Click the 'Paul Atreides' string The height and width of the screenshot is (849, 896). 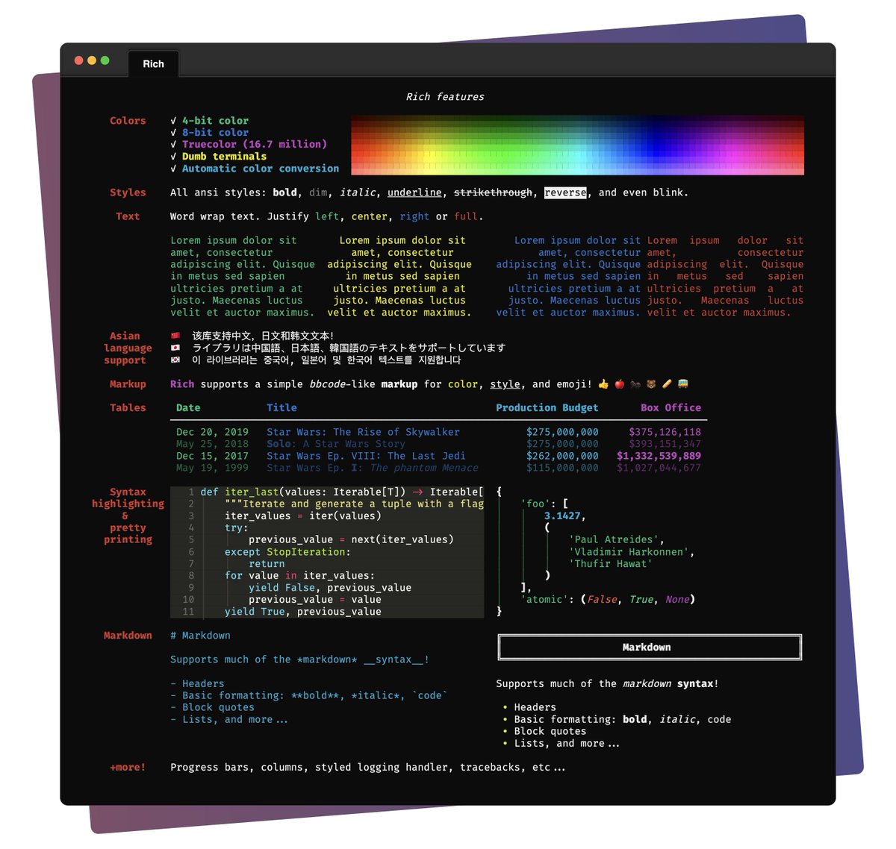(x=614, y=540)
